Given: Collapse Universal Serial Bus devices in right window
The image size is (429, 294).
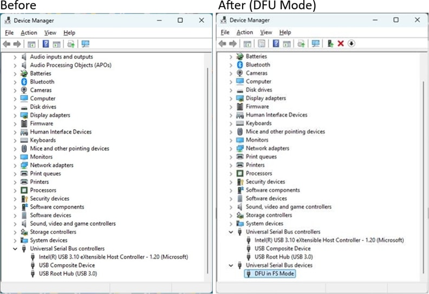Looking at the screenshot, I should coord(231,265).
